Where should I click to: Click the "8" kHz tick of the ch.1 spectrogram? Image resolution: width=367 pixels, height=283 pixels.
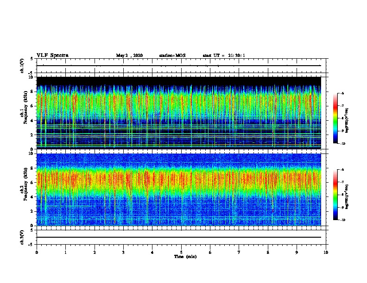point(32,92)
